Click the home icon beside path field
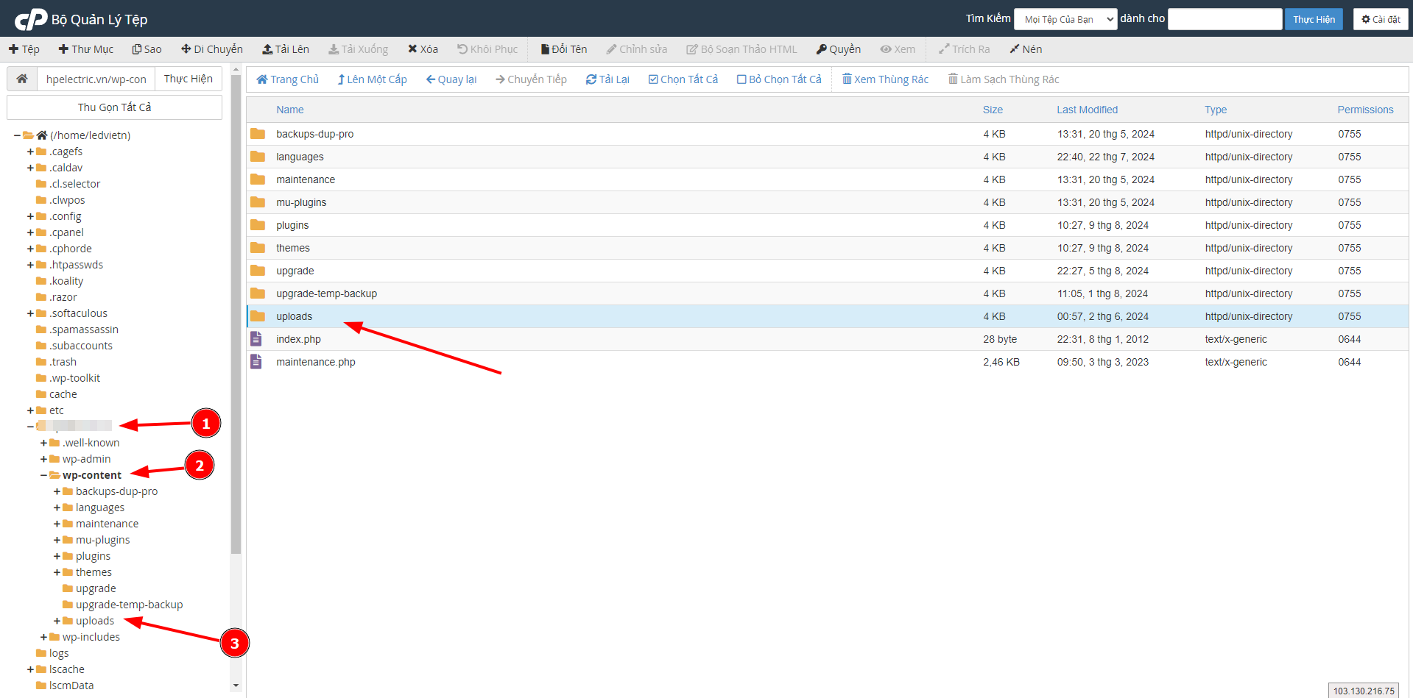Image resolution: width=1413 pixels, height=698 pixels. click(22, 79)
